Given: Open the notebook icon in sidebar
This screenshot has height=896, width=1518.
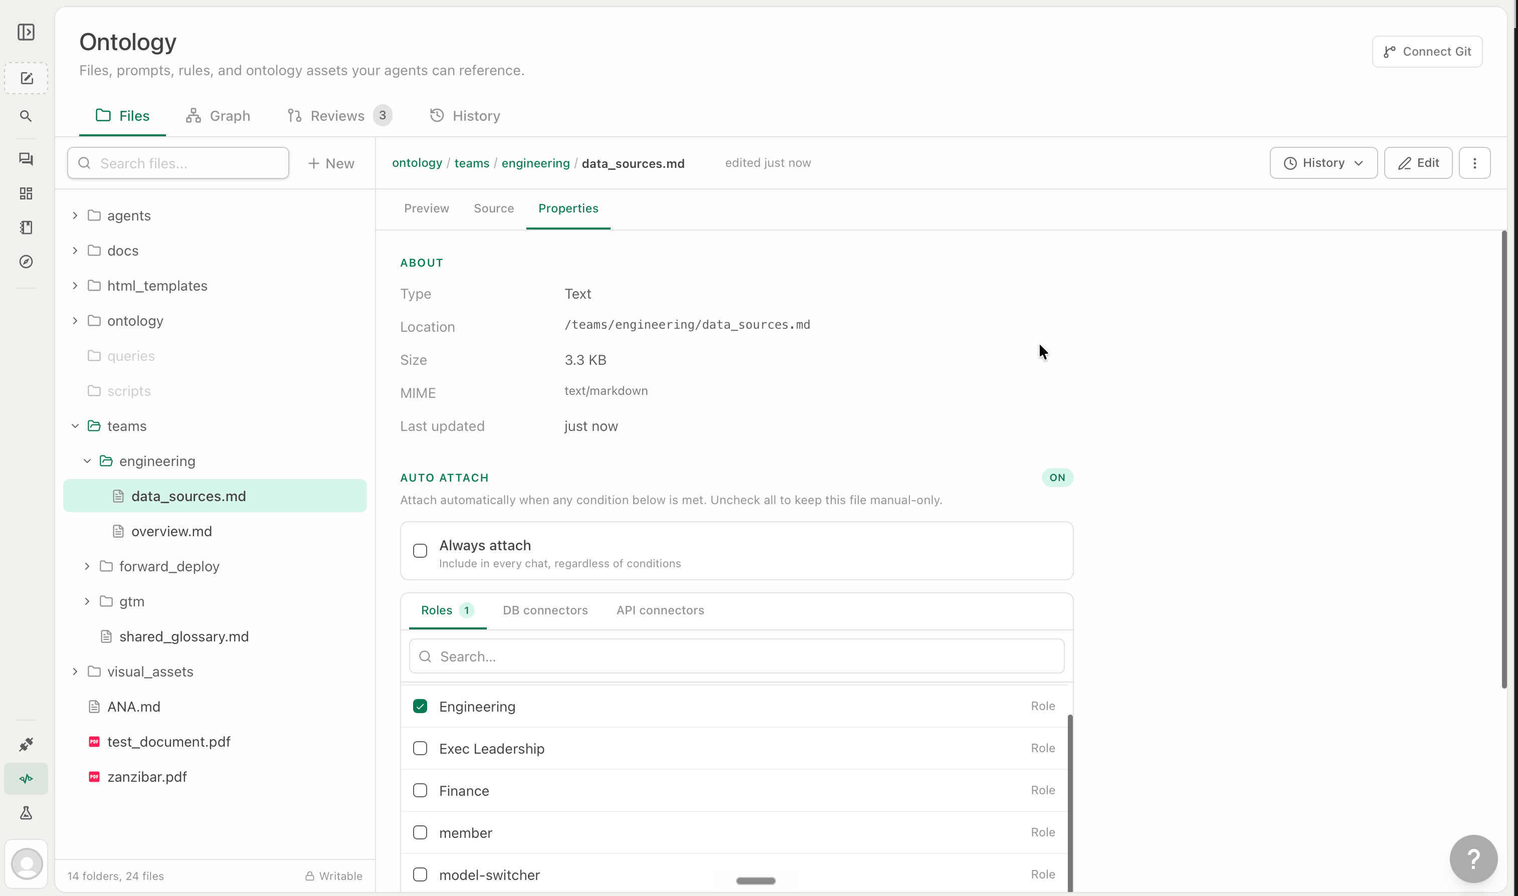Looking at the screenshot, I should (x=26, y=228).
